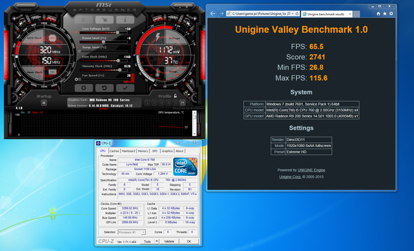Select the '1920x1080 8xAA fullscreen' mode cell
The width and height of the screenshot is (414, 251).
(309, 146)
